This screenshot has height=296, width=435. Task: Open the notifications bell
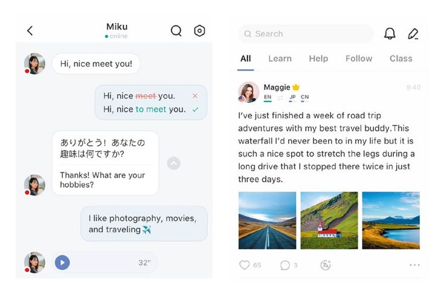pos(390,34)
